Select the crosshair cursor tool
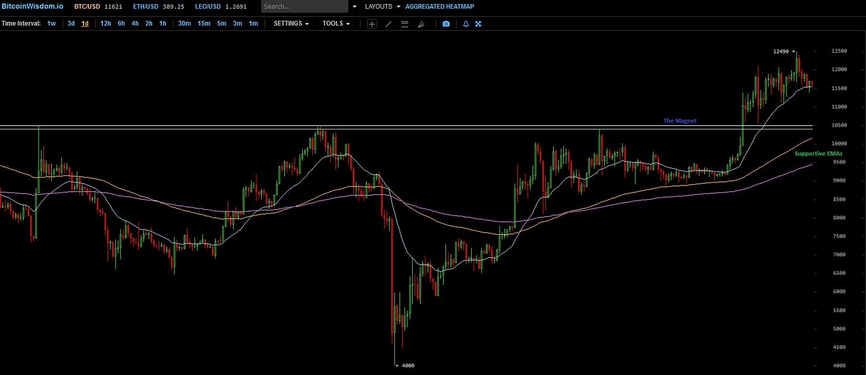Viewport: 866px width, 375px height. coord(372,24)
